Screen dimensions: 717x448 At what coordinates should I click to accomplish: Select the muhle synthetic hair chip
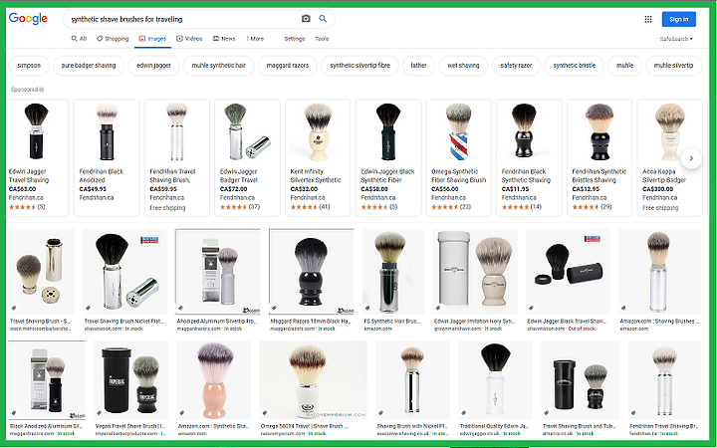pos(218,66)
